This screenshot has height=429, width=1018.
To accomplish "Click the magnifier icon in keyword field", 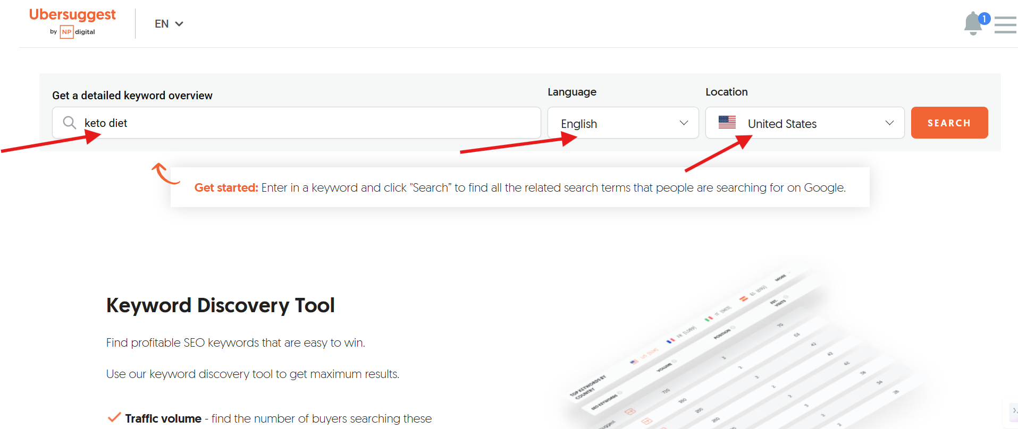I will pyautogui.click(x=70, y=123).
